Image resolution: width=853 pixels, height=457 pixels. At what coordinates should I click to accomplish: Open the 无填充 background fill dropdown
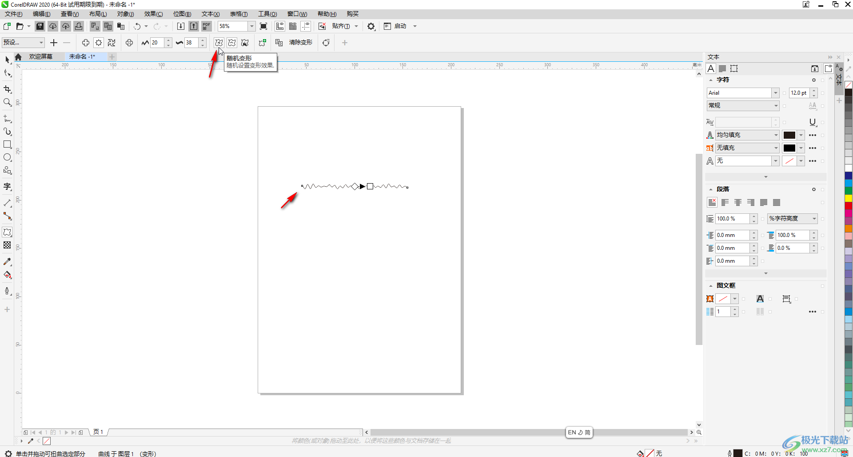point(776,148)
